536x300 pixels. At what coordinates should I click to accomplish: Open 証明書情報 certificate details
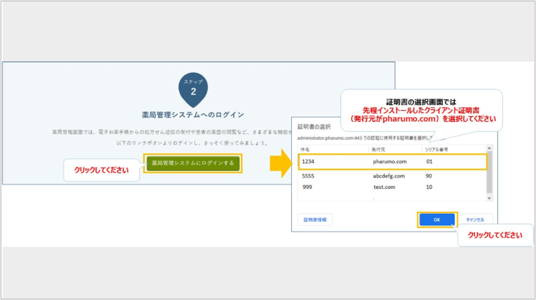(x=315, y=219)
